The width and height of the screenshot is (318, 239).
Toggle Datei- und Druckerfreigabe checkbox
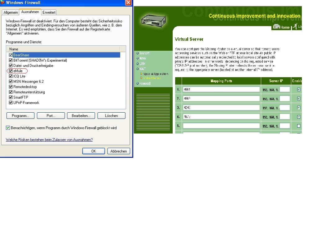pyautogui.click(x=11, y=65)
